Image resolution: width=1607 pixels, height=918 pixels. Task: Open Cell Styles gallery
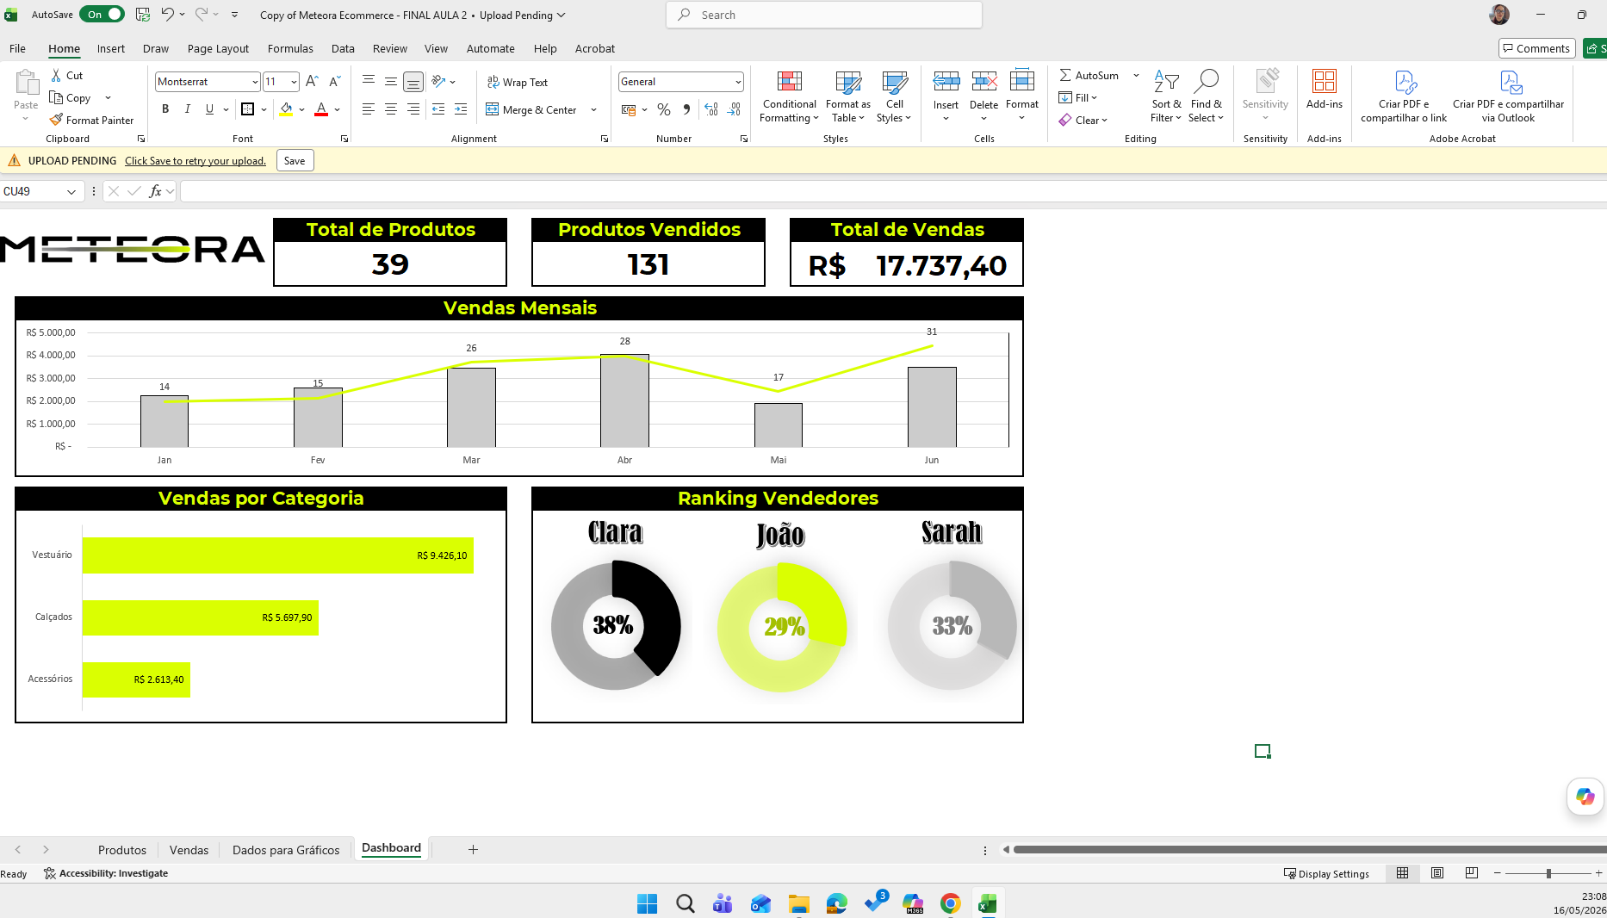click(x=895, y=97)
